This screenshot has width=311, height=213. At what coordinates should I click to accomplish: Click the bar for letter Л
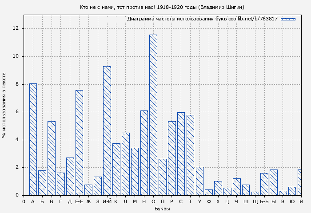click(x=126, y=164)
